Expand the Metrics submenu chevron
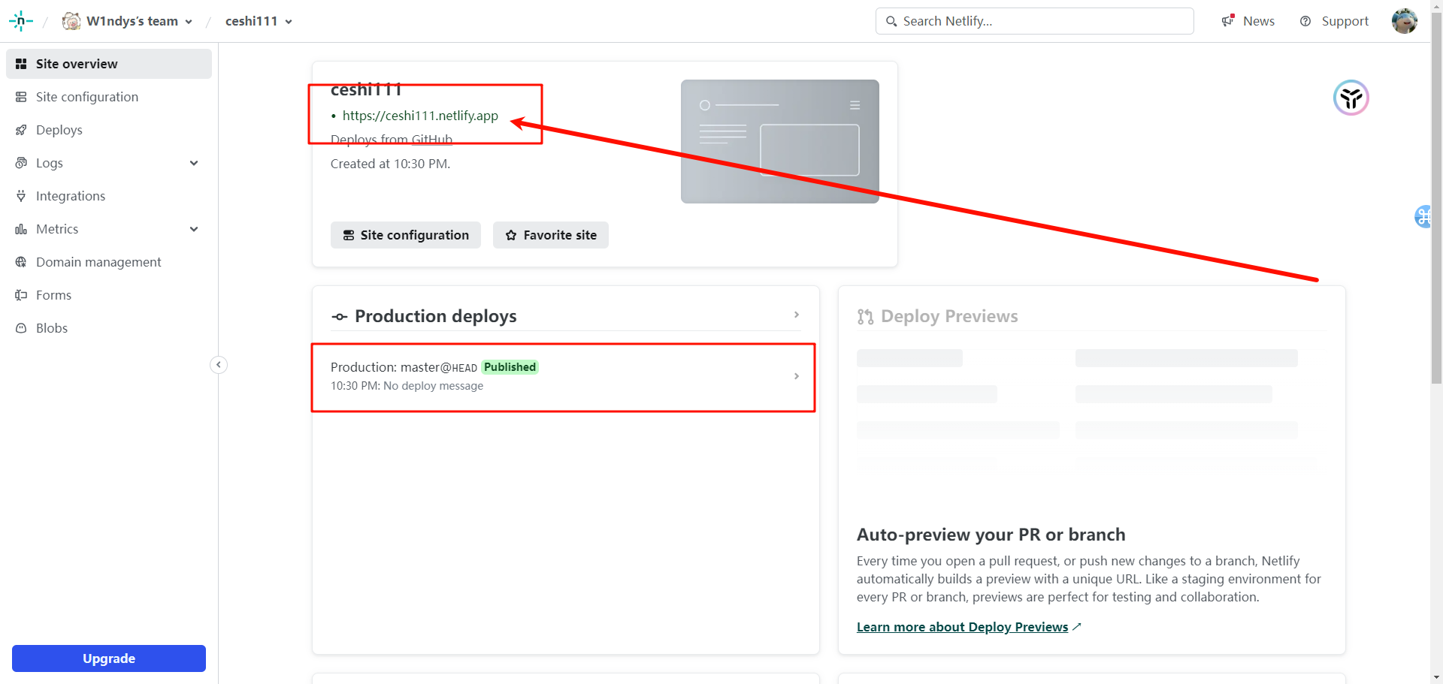The width and height of the screenshot is (1443, 684). click(194, 229)
